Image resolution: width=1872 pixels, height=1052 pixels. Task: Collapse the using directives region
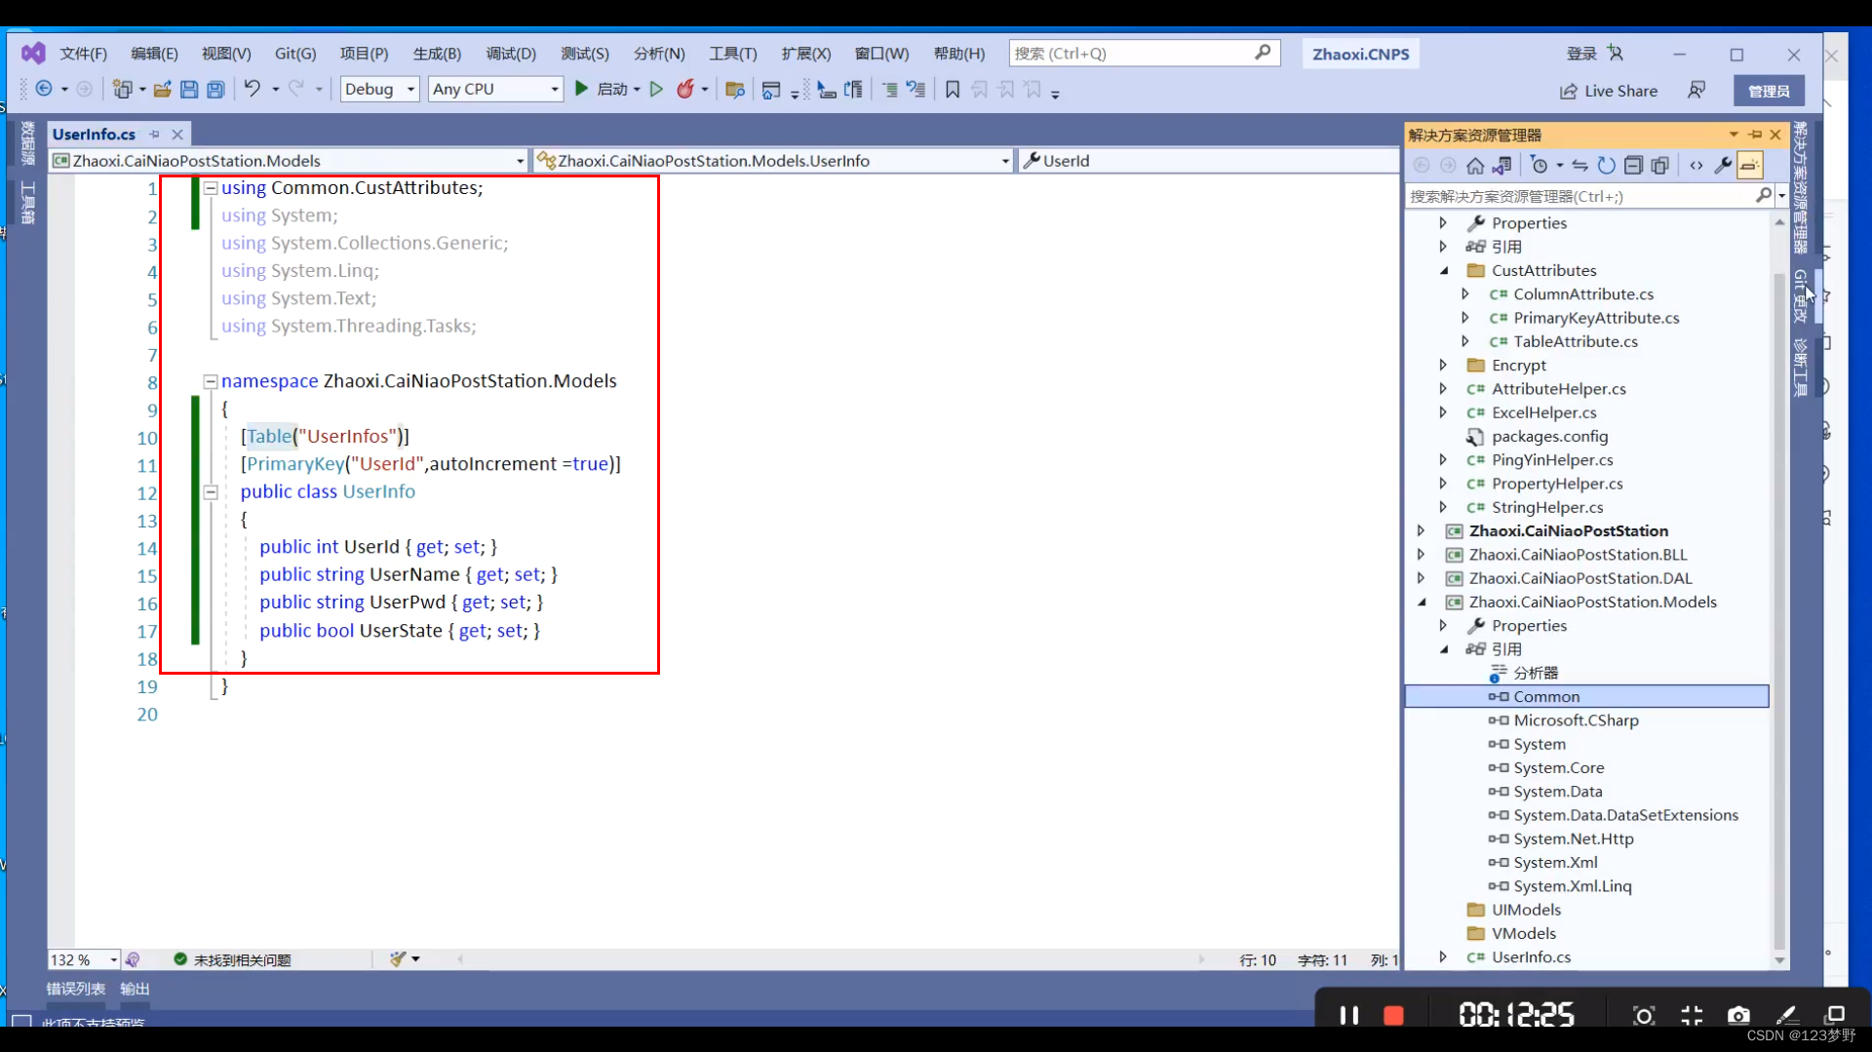tap(210, 188)
